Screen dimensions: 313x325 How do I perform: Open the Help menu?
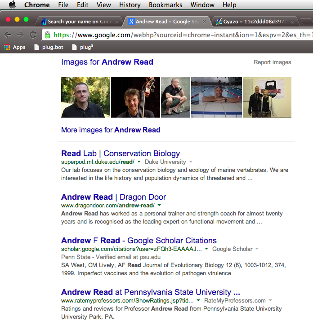pos(229,5)
